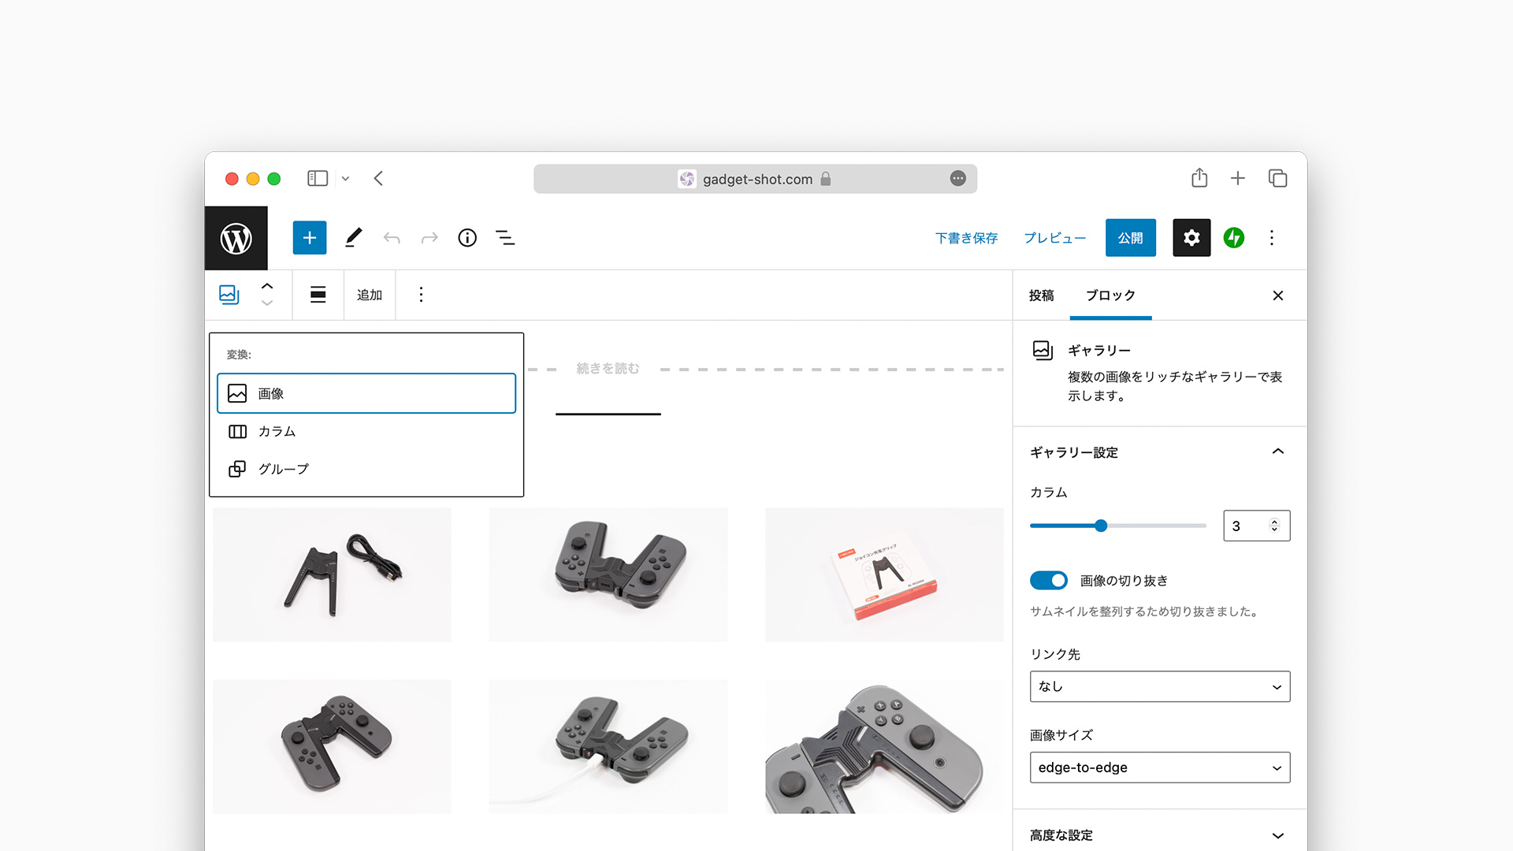
Task: Open the list view outline icon
Action: [505, 238]
